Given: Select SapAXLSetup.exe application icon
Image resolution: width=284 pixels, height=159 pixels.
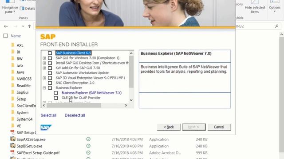Looking at the screenshot, I should pyautogui.click(x=13, y=139).
